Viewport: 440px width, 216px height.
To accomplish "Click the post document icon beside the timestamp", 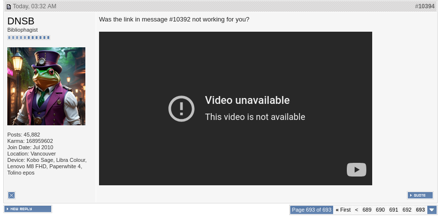I will (9, 6).
